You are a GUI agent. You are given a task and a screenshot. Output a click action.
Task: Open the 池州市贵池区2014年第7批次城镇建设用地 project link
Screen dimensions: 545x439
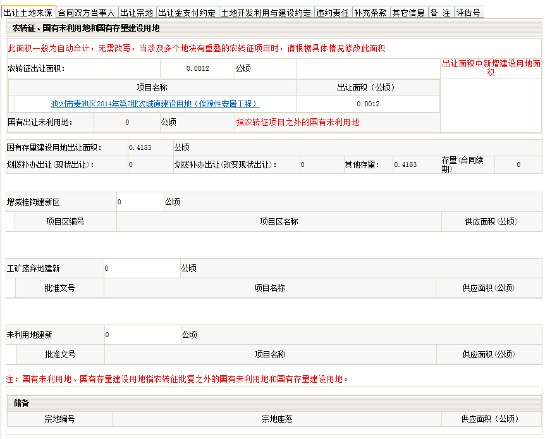[155, 104]
